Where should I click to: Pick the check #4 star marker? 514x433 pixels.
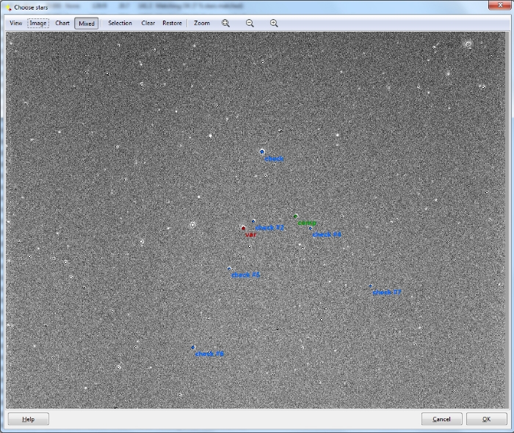coord(311,229)
